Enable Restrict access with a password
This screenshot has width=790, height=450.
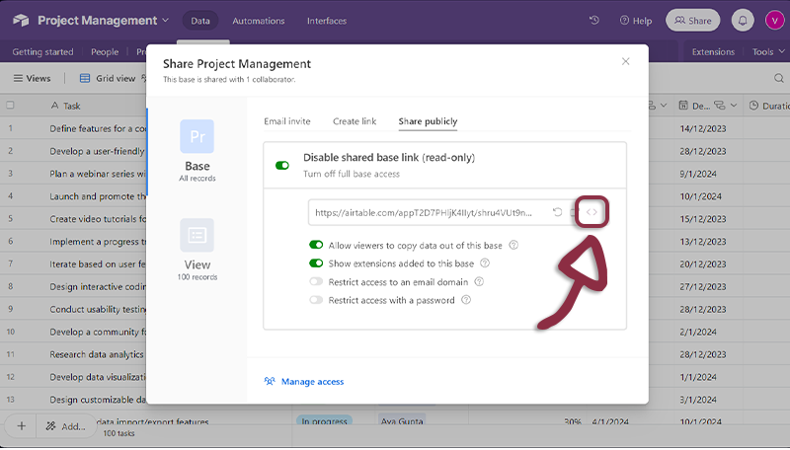(316, 300)
